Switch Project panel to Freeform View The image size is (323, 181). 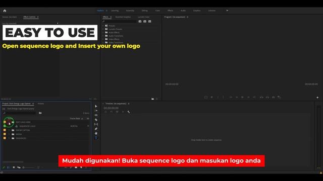coord(19,167)
